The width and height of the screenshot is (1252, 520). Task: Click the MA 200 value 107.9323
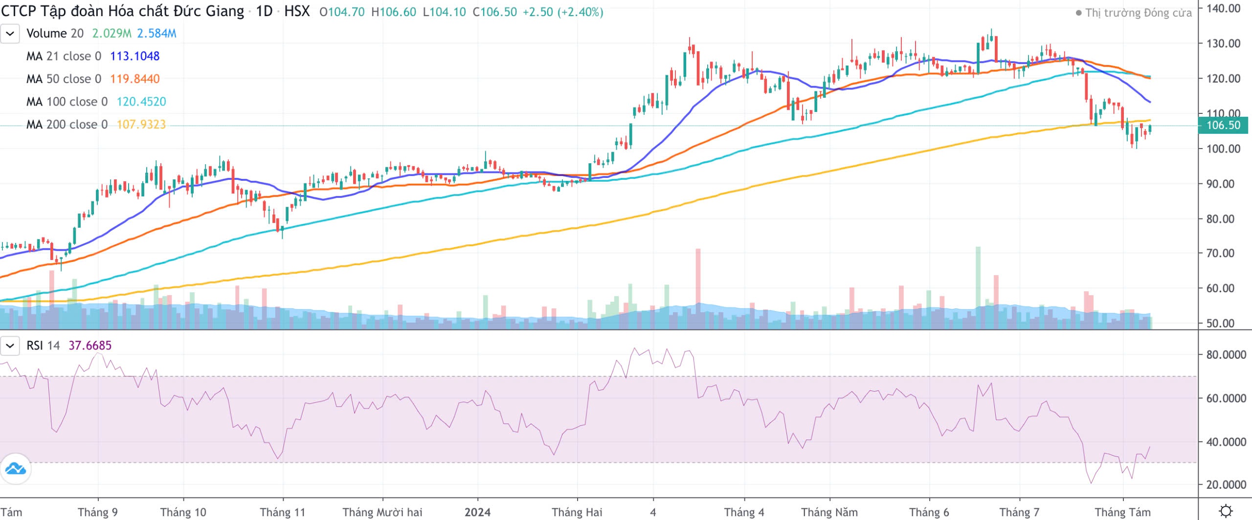(141, 124)
